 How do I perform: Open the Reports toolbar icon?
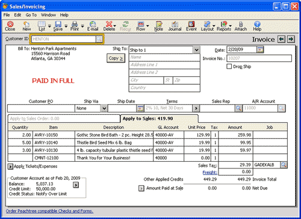pyautogui.click(x=224, y=26)
